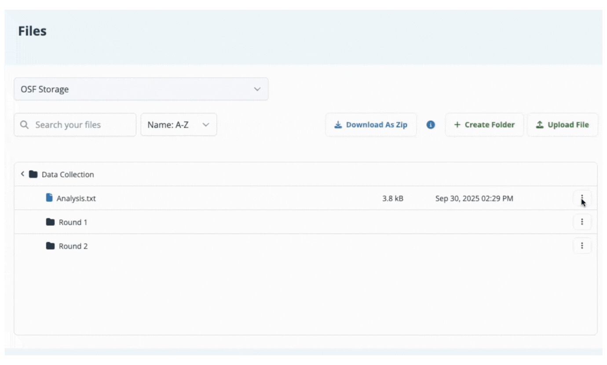
Task: Click the Round 2 folder icon
Action: [x=51, y=246]
